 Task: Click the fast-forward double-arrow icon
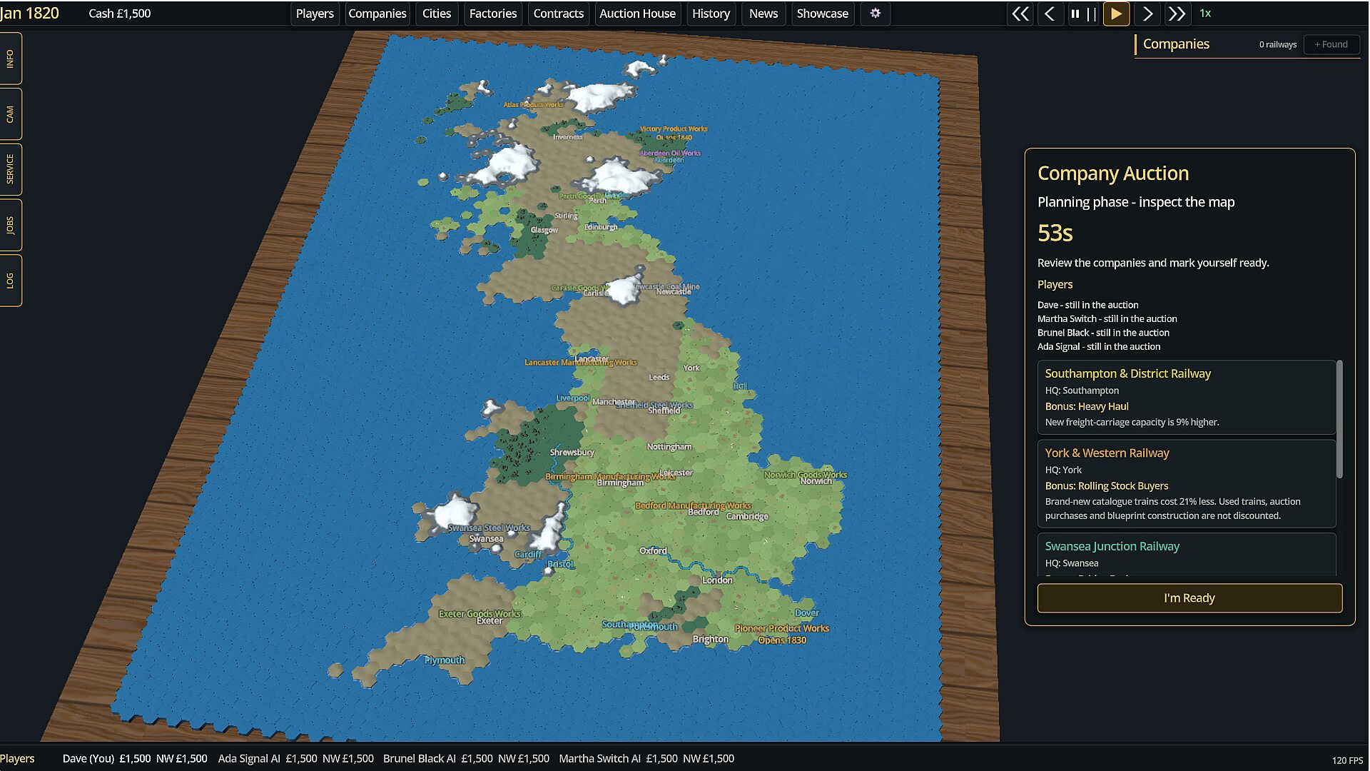click(x=1177, y=14)
